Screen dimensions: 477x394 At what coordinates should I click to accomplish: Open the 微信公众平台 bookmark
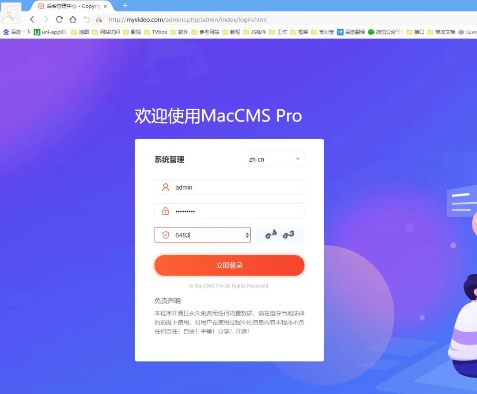tap(385, 32)
